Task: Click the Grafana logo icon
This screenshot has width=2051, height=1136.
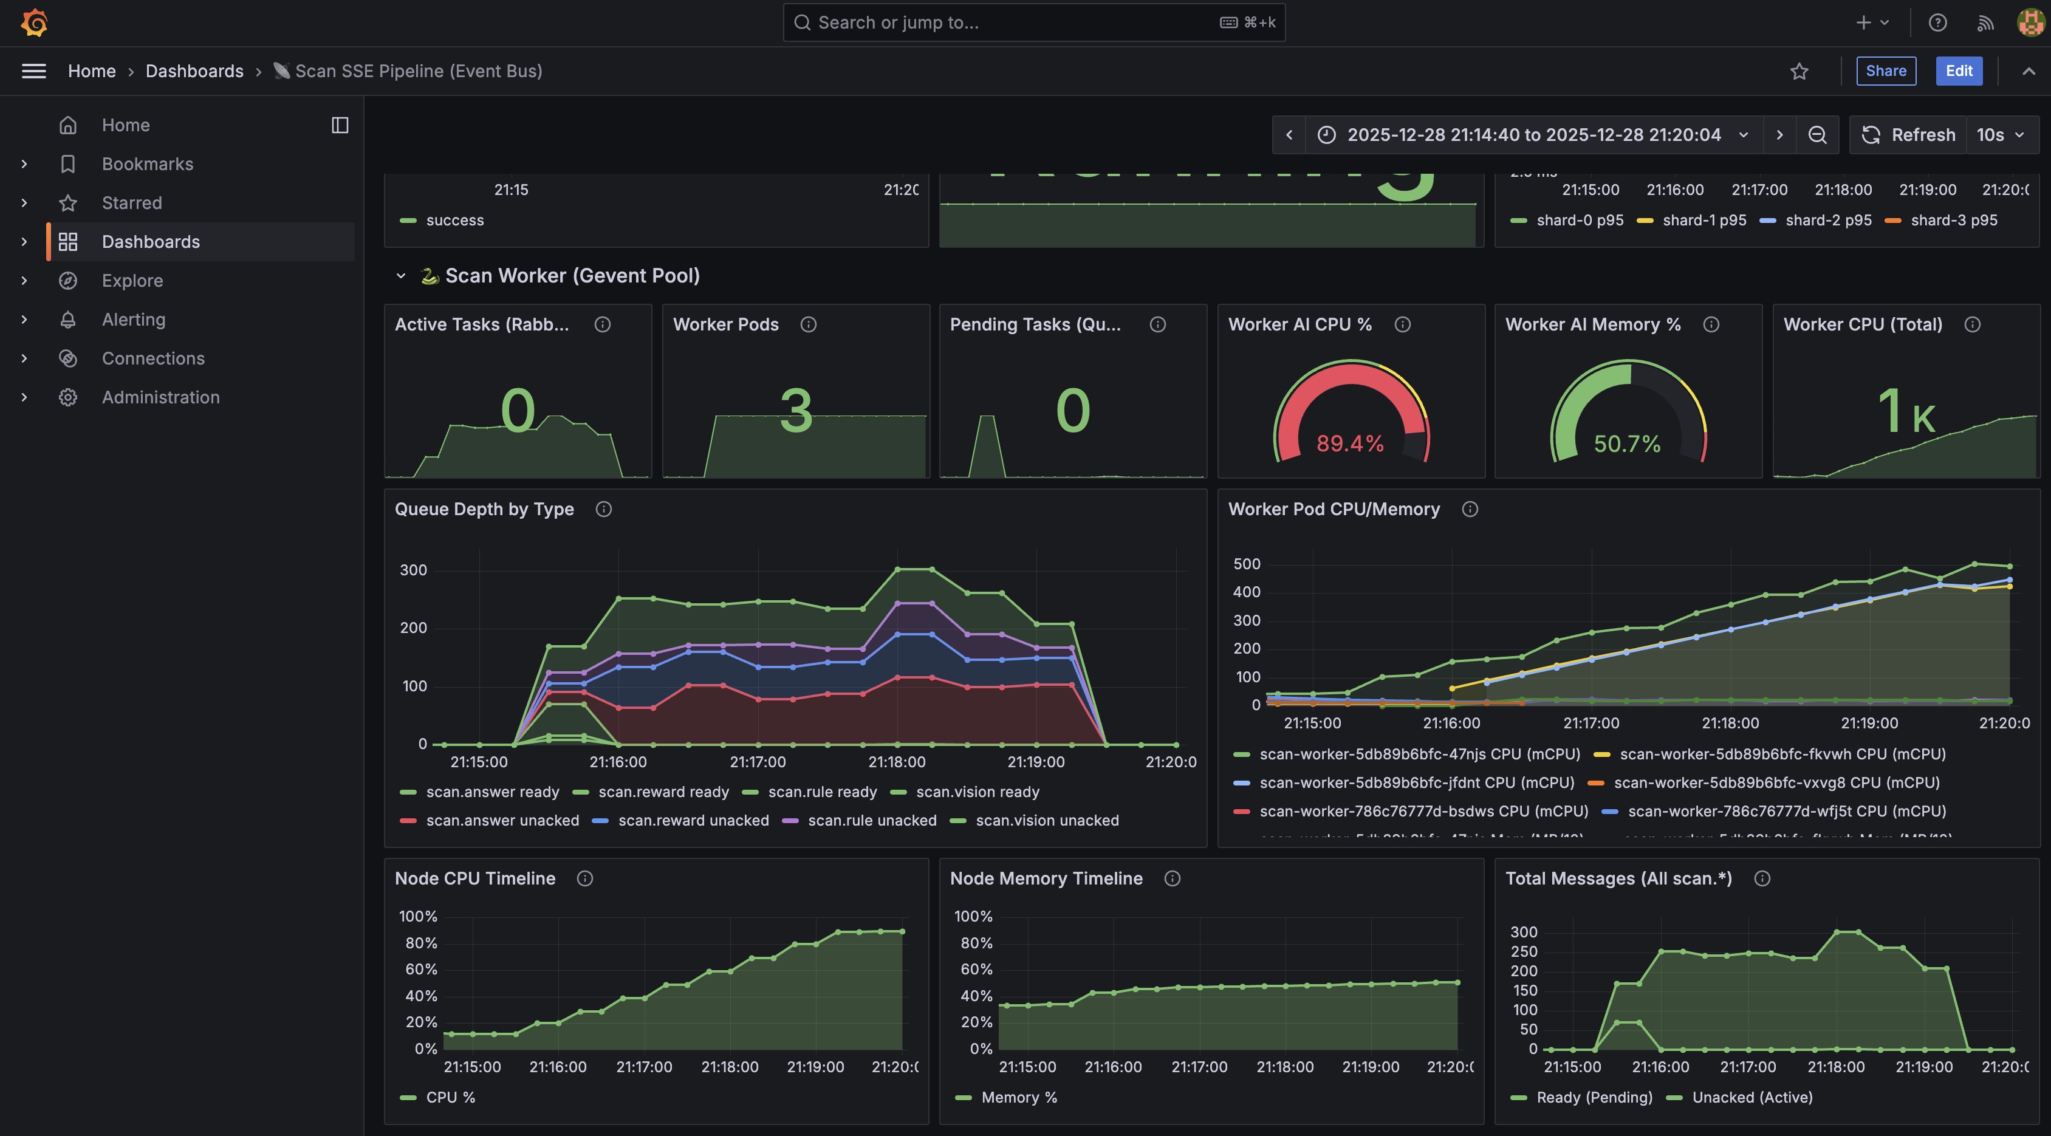Action: [34, 22]
